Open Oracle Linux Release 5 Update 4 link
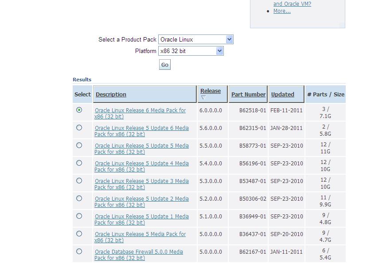This screenshot has height=263, width=371. [141, 166]
